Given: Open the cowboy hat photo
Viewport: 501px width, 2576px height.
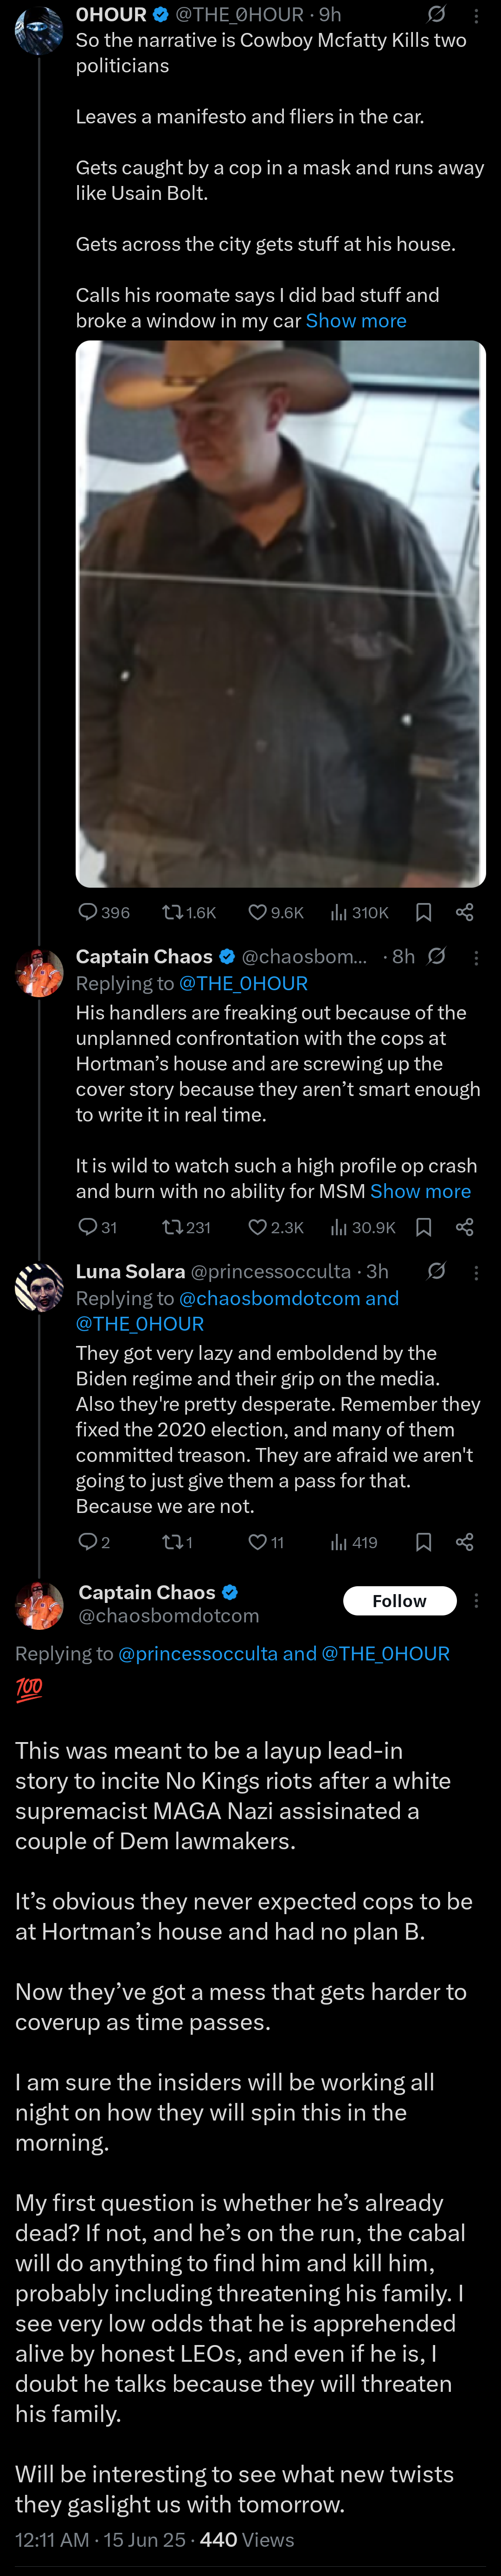Looking at the screenshot, I should (x=281, y=614).
